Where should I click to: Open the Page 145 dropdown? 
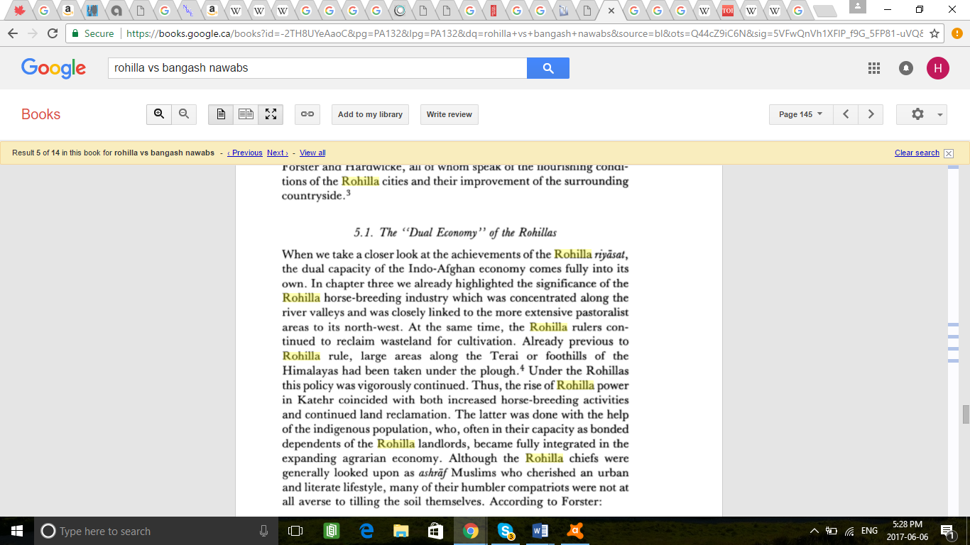coord(801,114)
